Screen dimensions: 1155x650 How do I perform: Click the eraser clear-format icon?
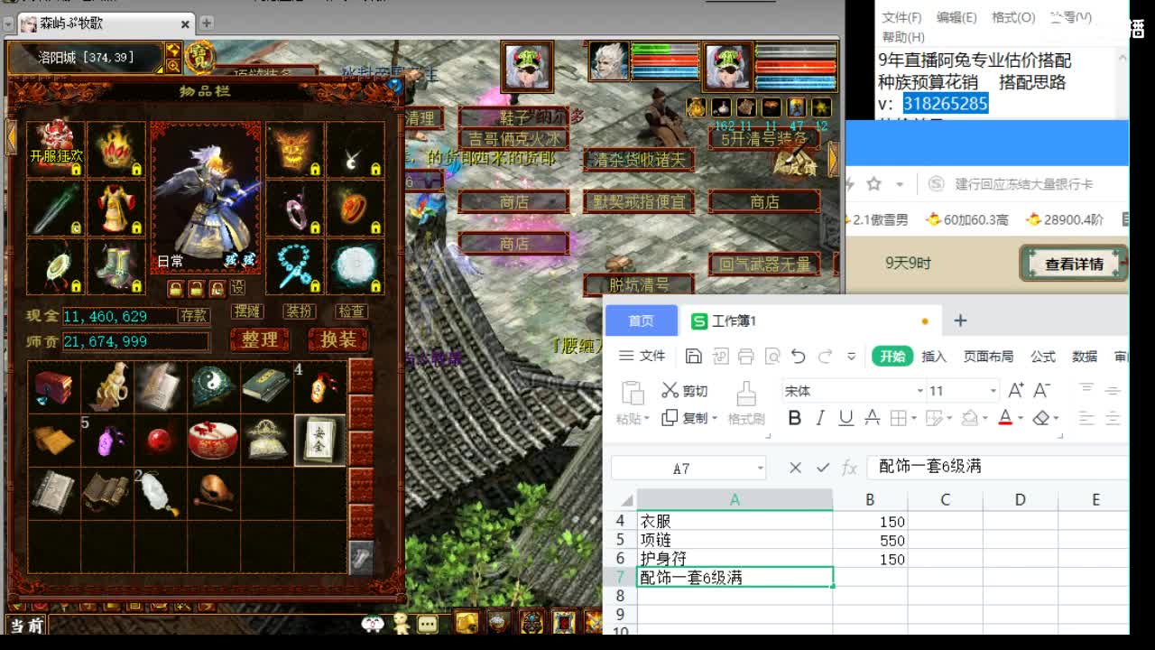pos(1041,418)
